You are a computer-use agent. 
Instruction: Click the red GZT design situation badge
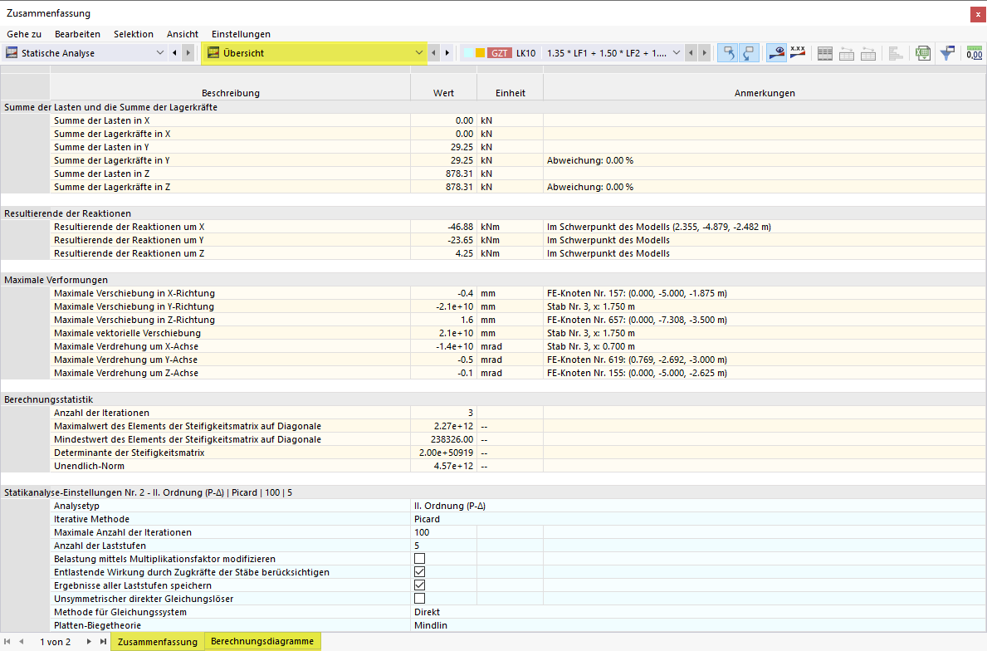(x=499, y=53)
